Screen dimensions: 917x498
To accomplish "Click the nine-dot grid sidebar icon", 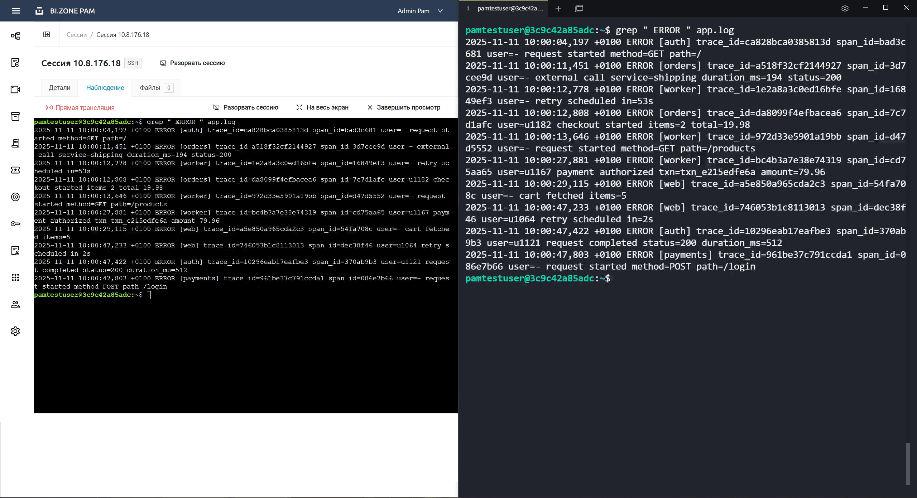I will pyautogui.click(x=15, y=277).
